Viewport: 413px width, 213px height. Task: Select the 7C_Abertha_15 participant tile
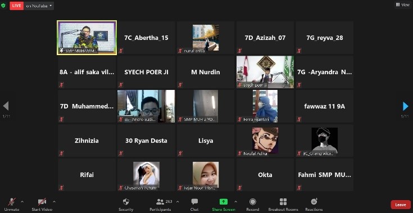coord(146,38)
